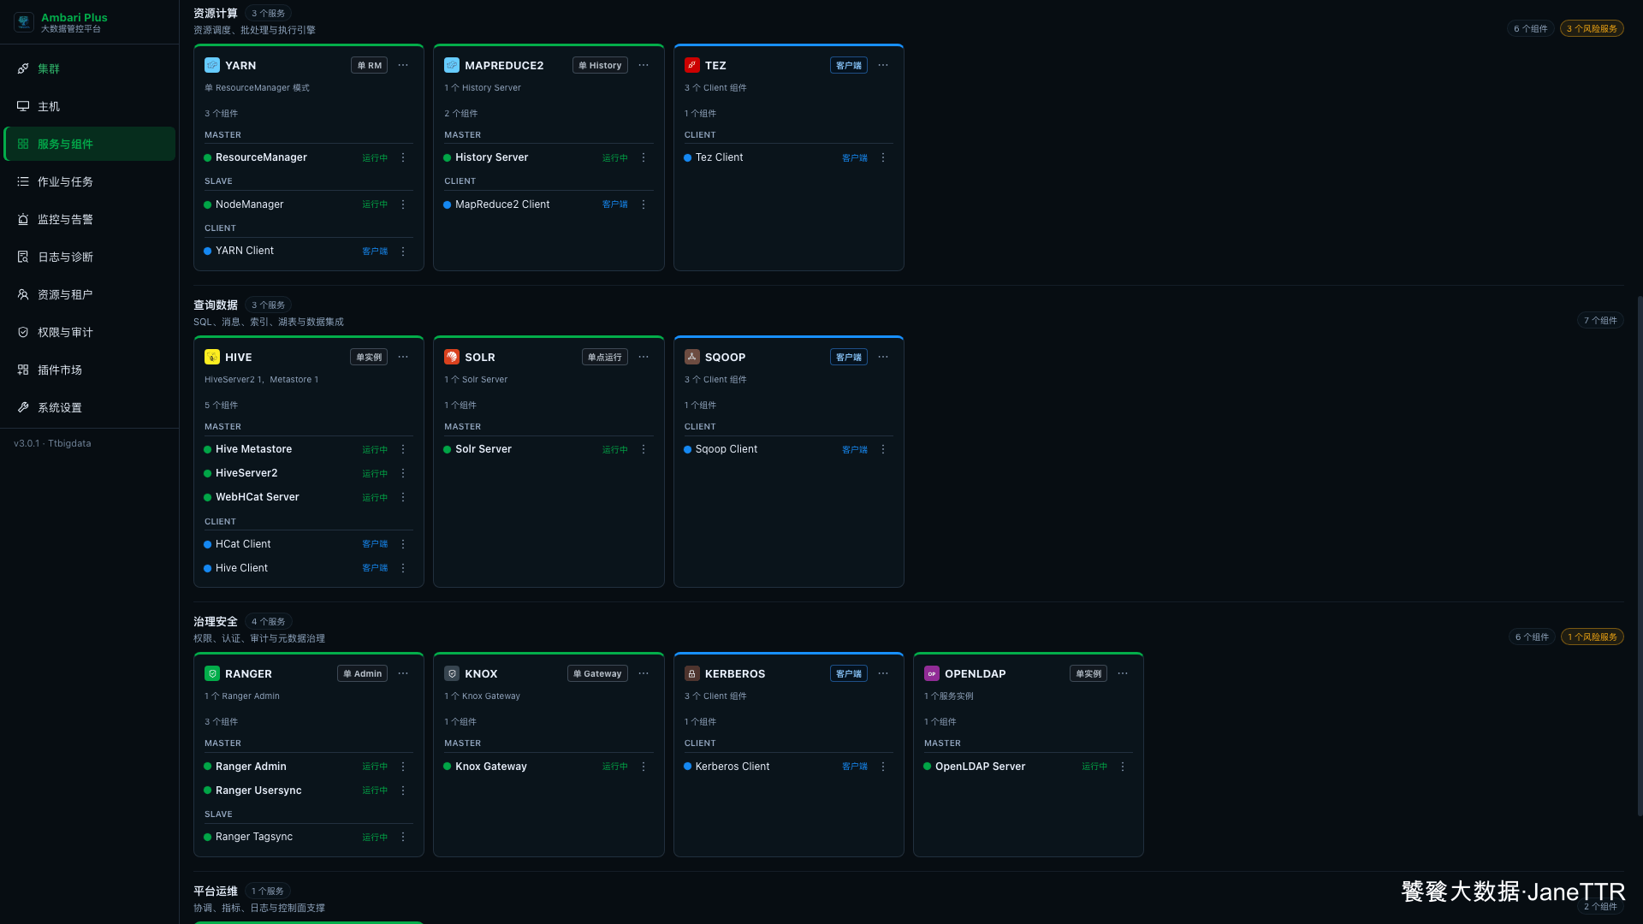This screenshot has width=1643, height=924.
Task: Click the Sqoop Client component name
Action: point(726,449)
